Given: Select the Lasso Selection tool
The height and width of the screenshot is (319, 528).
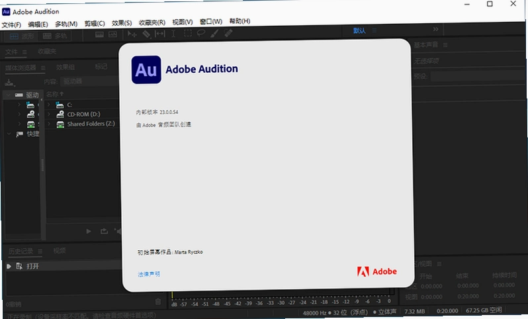Looking at the screenshot, I should (201, 33).
